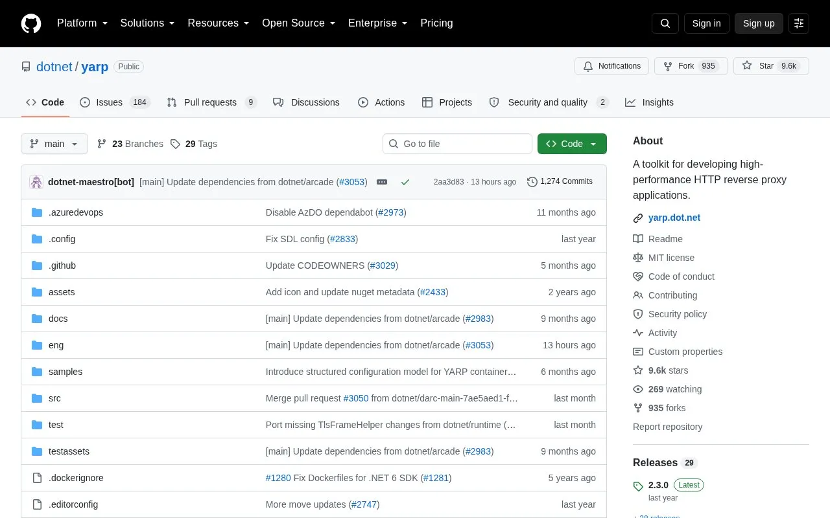Star the yarp repository
This screenshot has height=518, width=830.
pos(771,66)
